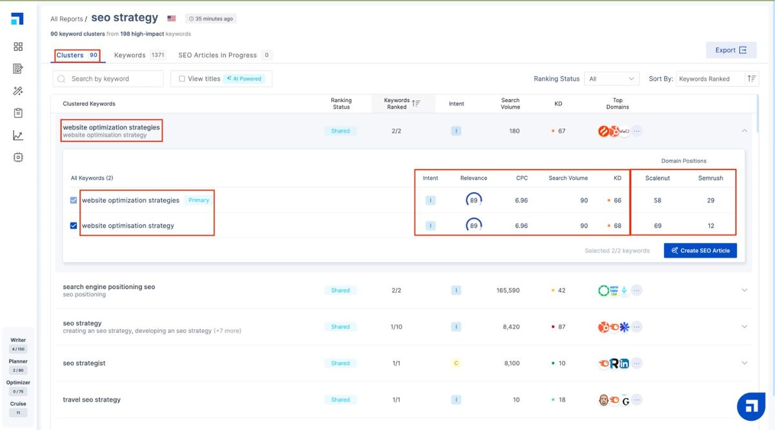775x430 pixels.
Task: Open SEO Articles In Progress tab
Action: 225,56
